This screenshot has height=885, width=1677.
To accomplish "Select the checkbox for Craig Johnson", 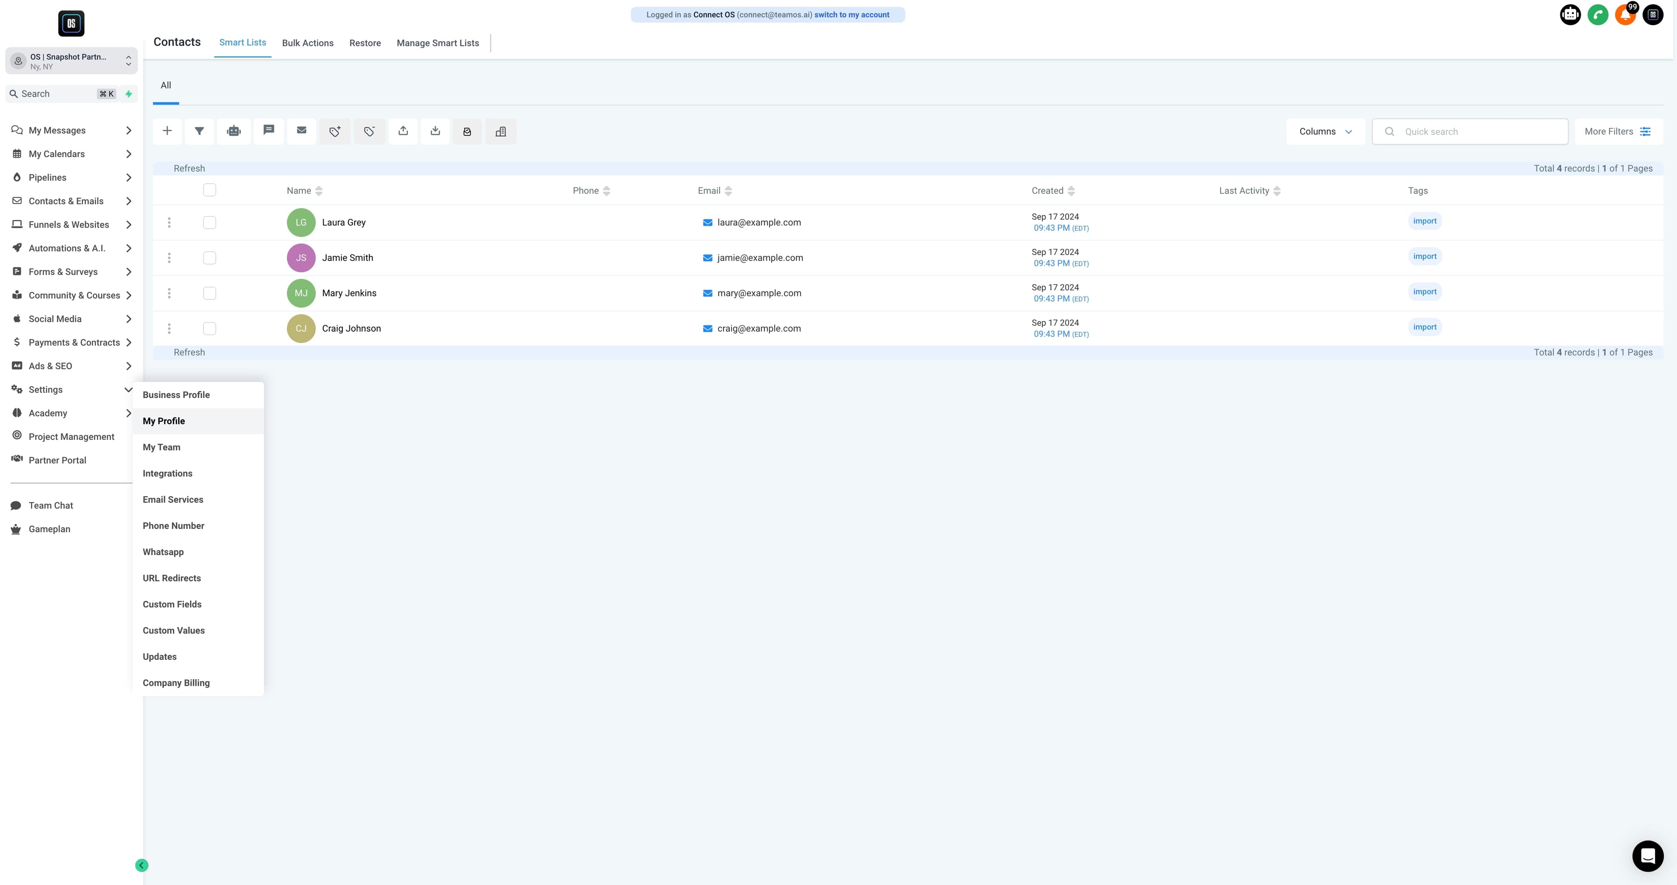I will pos(209,329).
